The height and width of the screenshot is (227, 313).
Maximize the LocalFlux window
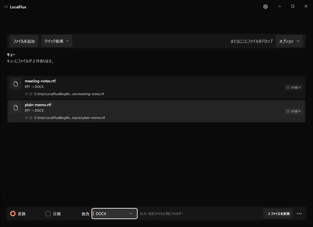[x=293, y=7]
